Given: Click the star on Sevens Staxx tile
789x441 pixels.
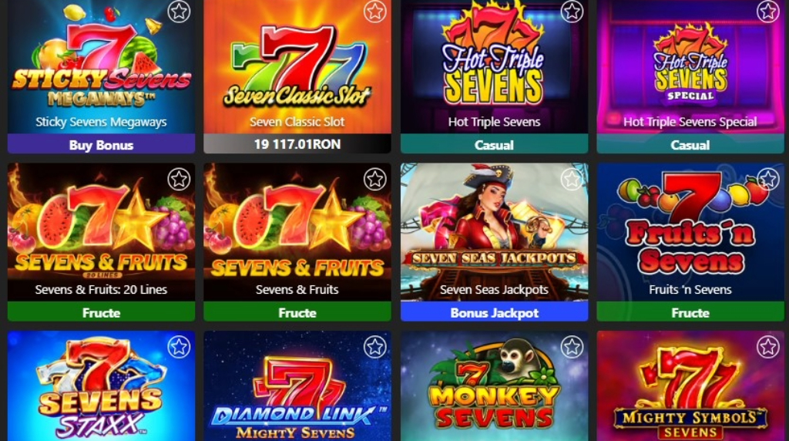Looking at the screenshot, I should pyautogui.click(x=179, y=346).
